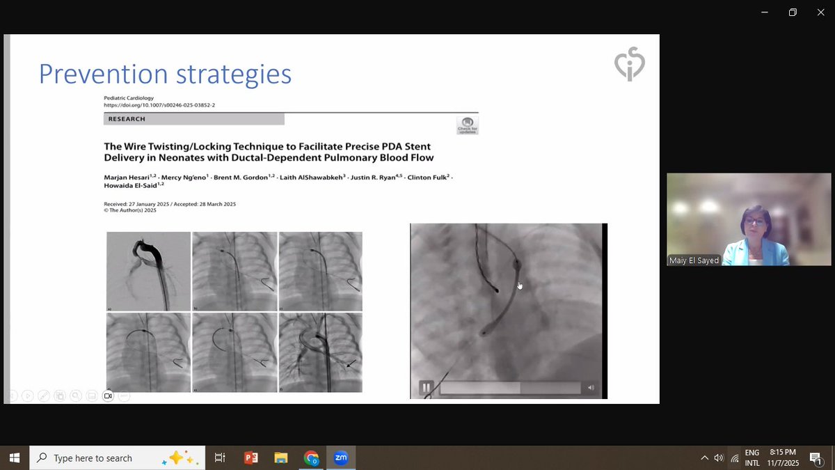This screenshot has height=470, width=835.
Task: Click author name Marjan Hesari
Action: (x=125, y=178)
